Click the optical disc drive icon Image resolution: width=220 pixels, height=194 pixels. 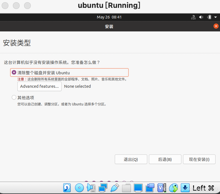coord(79,188)
